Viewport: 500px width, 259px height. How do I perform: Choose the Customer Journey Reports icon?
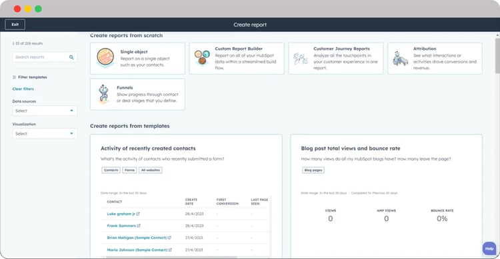[301, 59]
